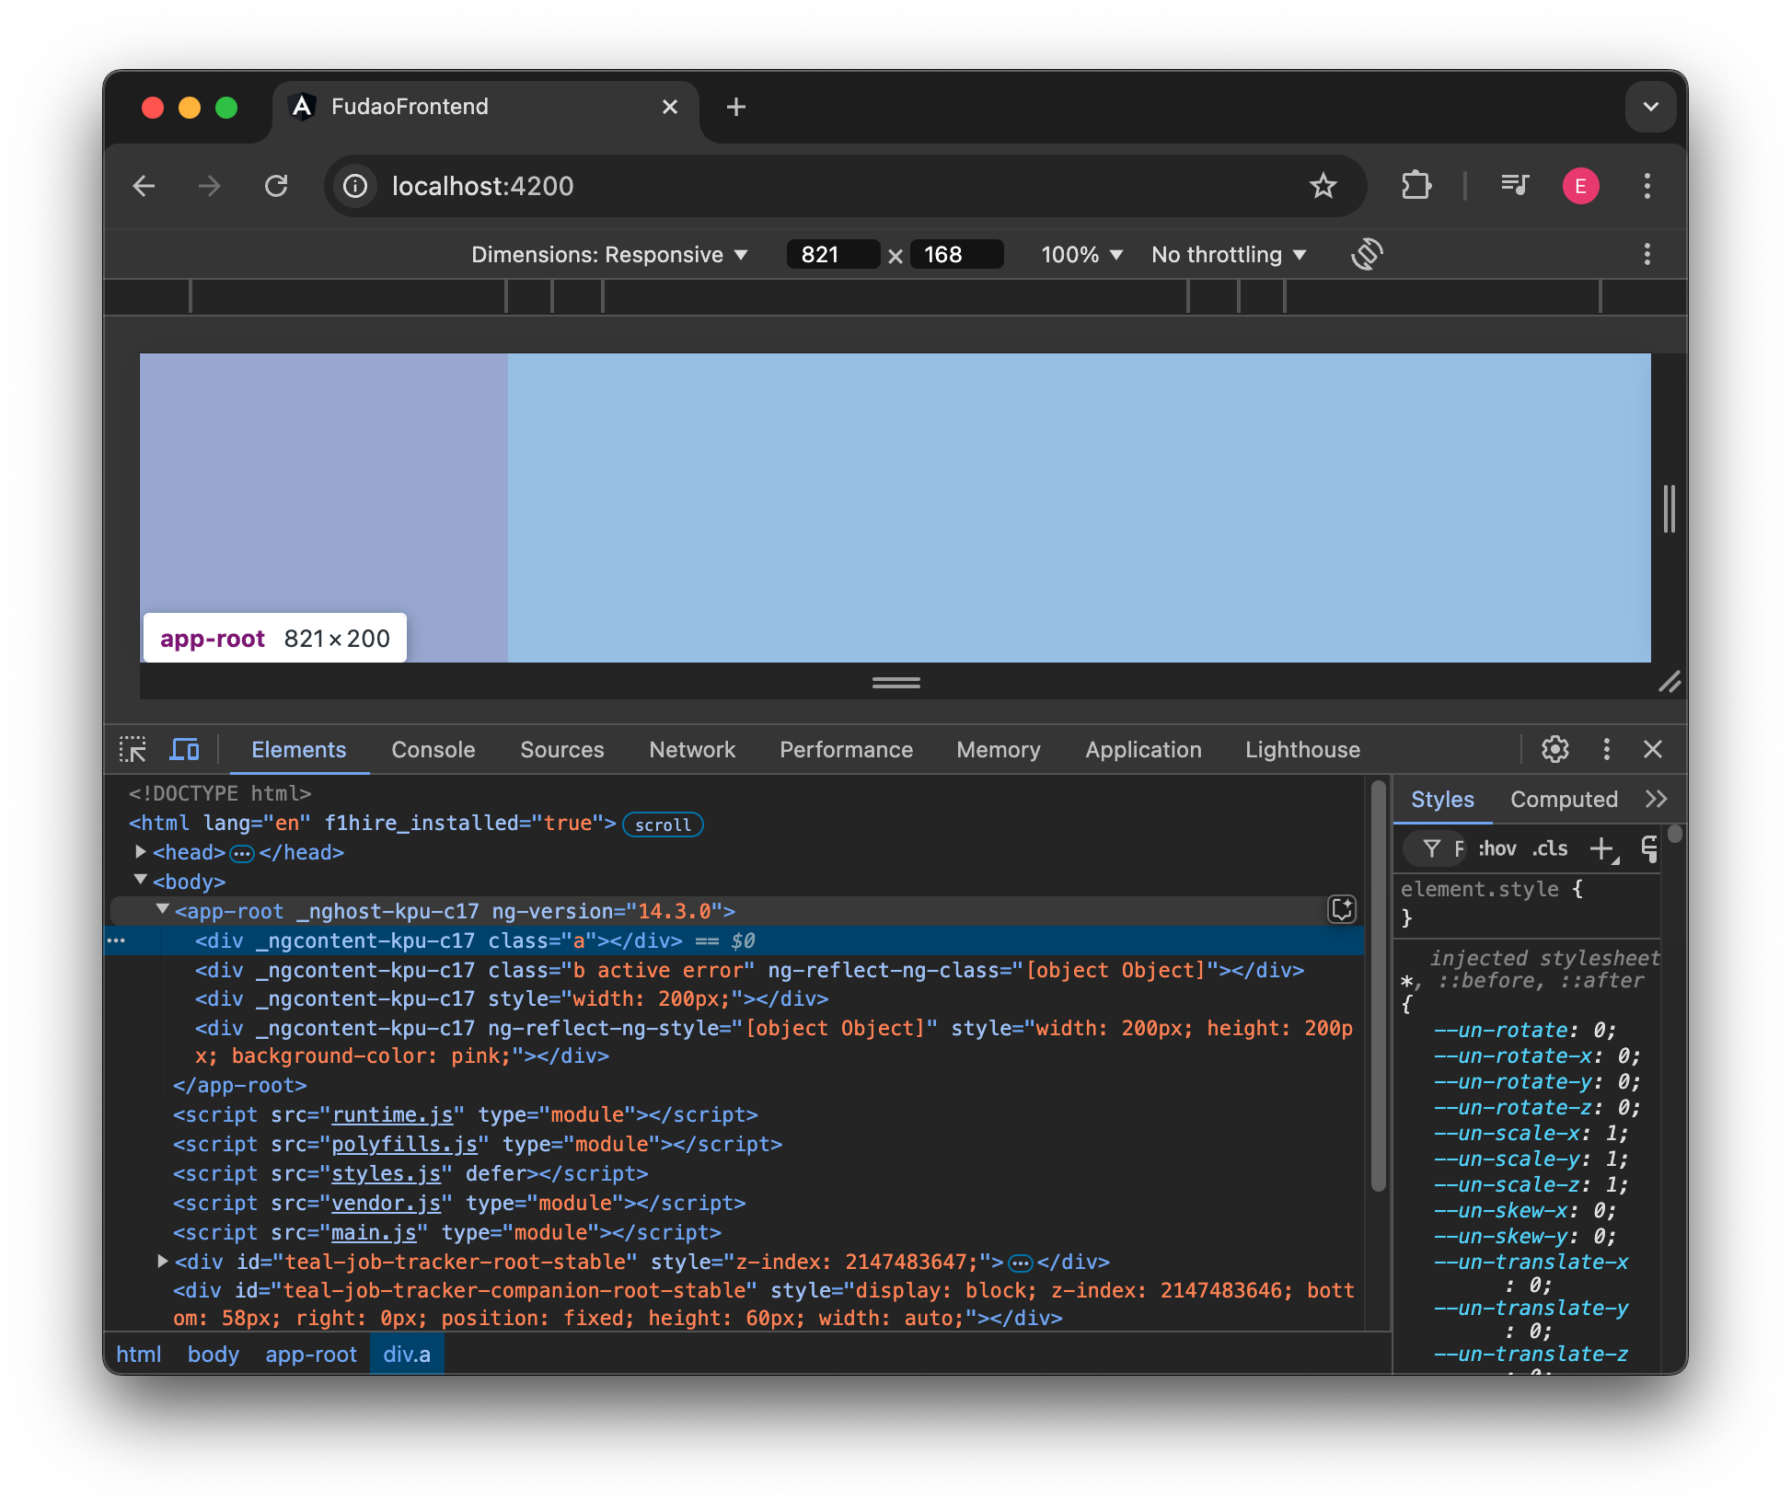Image resolution: width=1791 pixels, height=1511 pixels.
Task: Toggle the device toolbar off
Action: (185, 749)
